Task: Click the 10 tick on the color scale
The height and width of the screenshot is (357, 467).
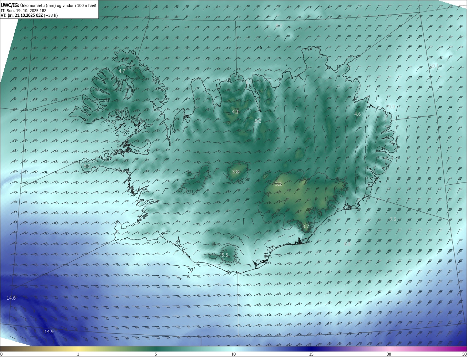Action: 233,354
